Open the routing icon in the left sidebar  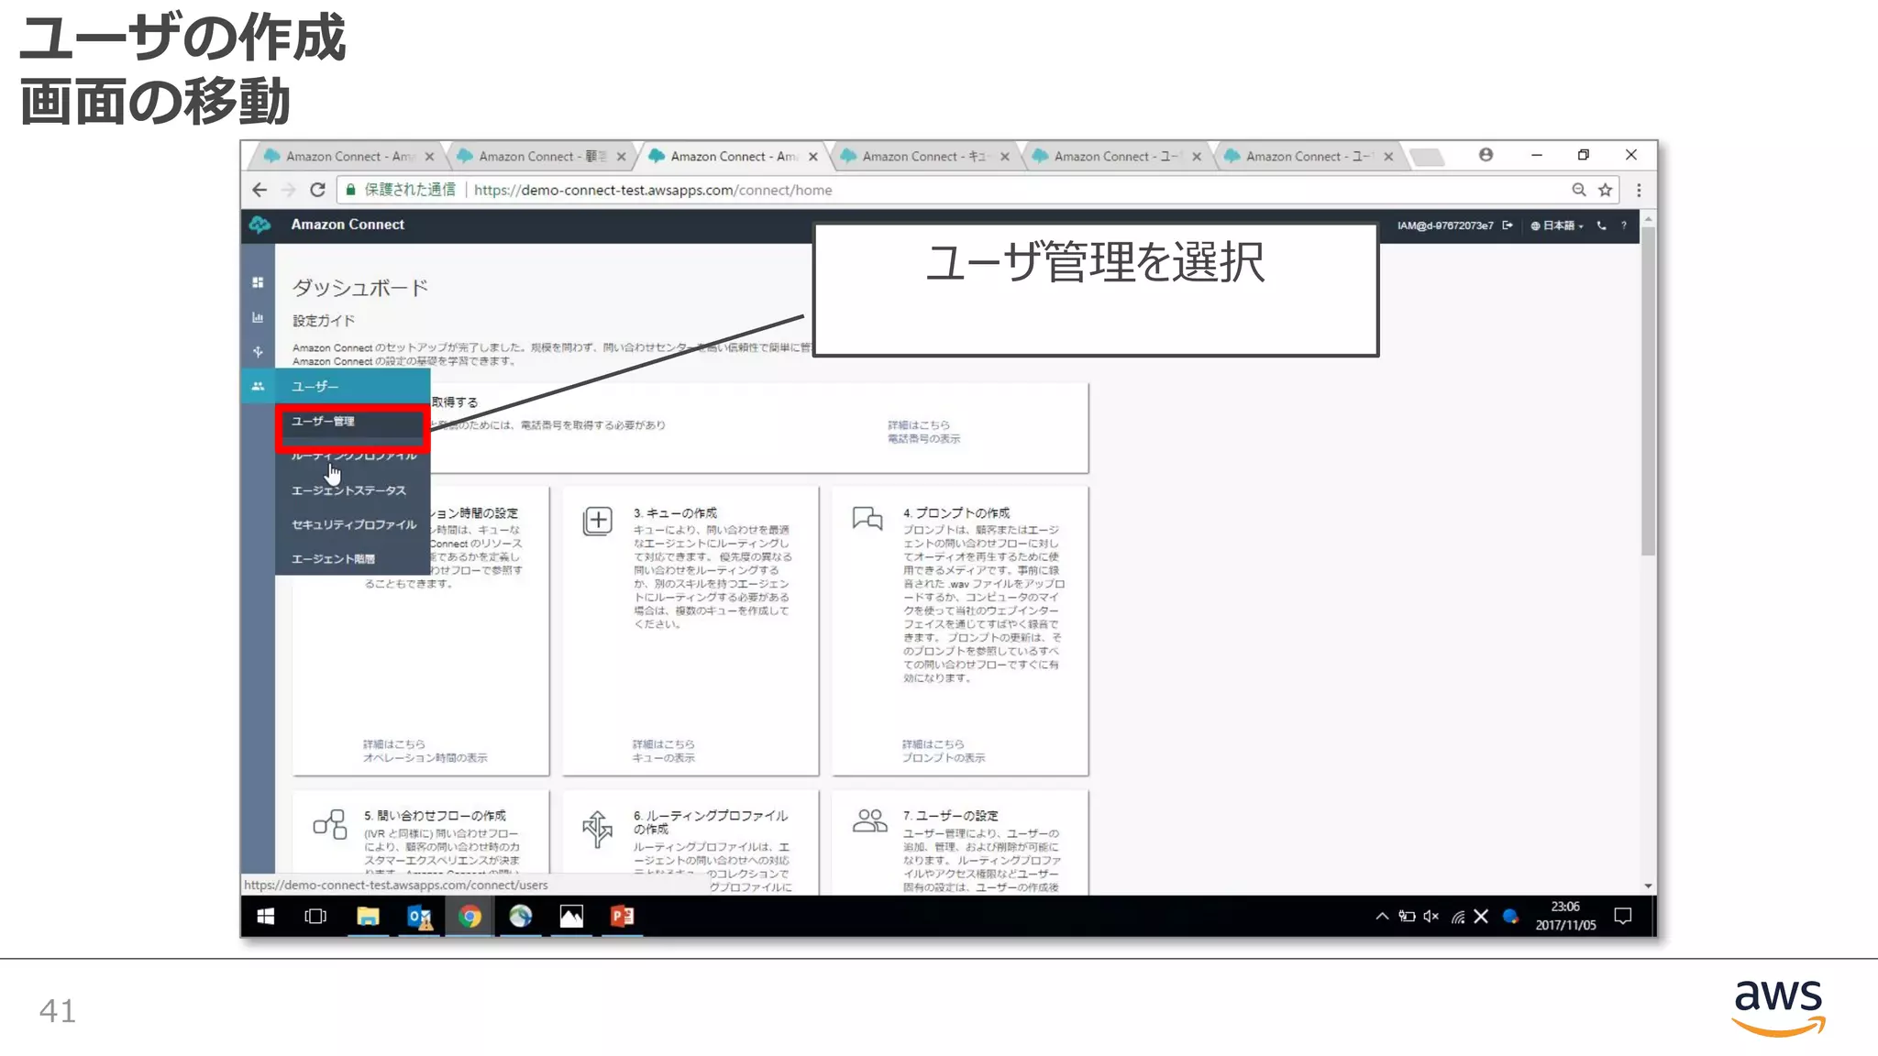click(x=258, y=351)
